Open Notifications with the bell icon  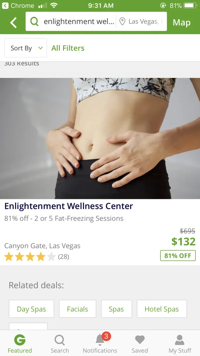coord(100,343)
